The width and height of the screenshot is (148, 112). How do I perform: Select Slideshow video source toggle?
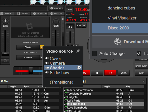(47, 72)
